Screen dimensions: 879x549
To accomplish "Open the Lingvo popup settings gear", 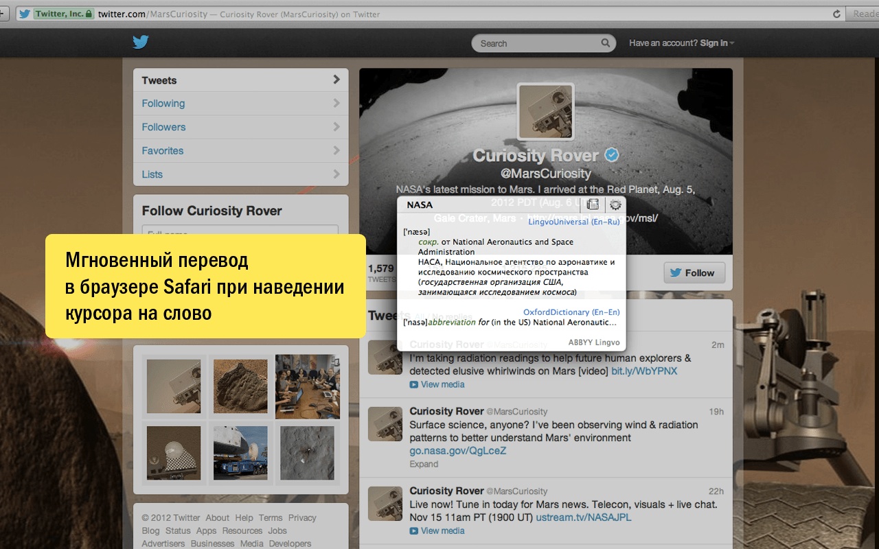I will pos(615,205).
